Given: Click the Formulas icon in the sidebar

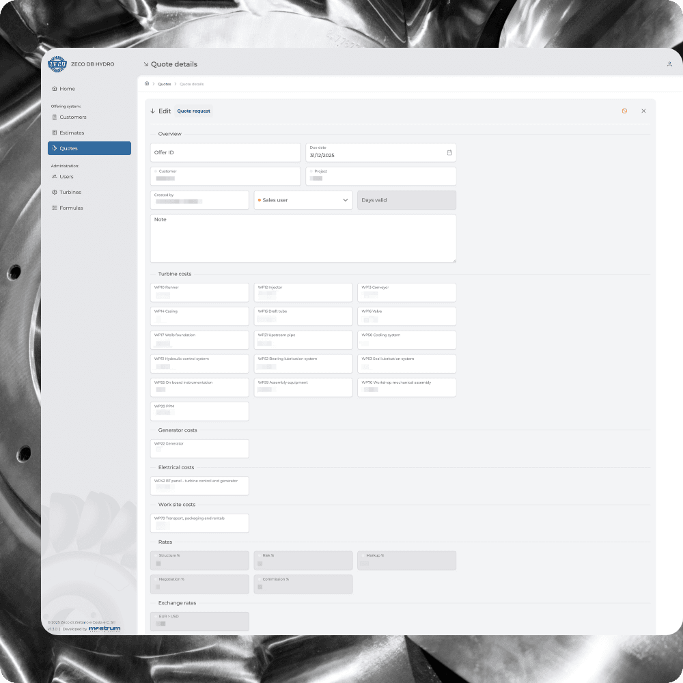Looking at the screenshot, I should (55, 208).
